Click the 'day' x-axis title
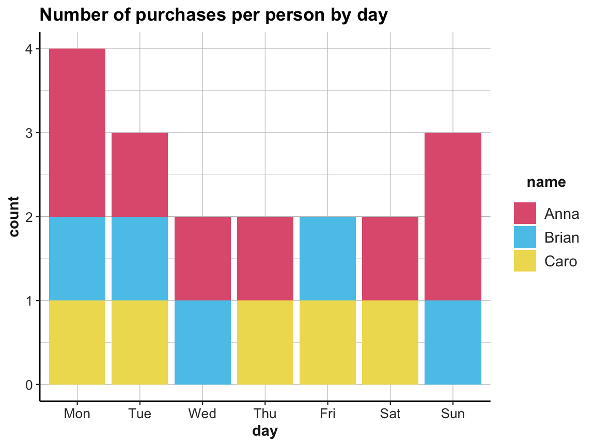Screen dimensions: 595x446 tap(264, 431)
